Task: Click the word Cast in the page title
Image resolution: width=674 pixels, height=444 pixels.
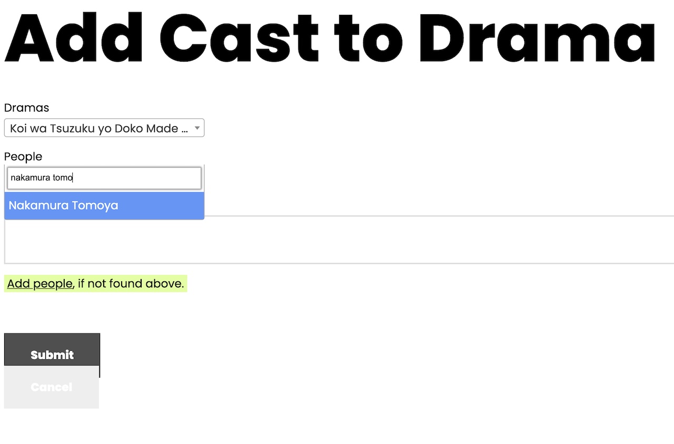Action: (240, 38)
